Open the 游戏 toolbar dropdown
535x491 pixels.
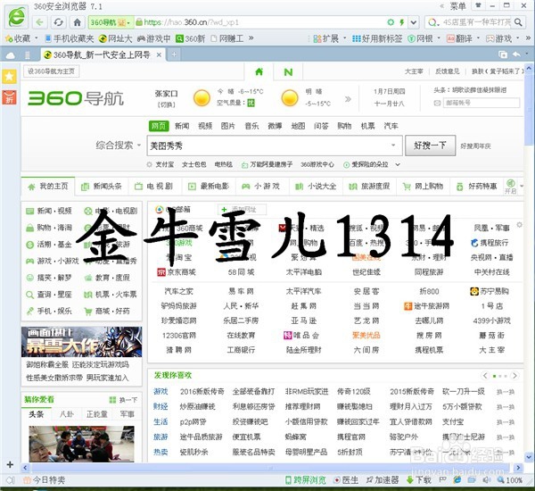pos(503,38)
